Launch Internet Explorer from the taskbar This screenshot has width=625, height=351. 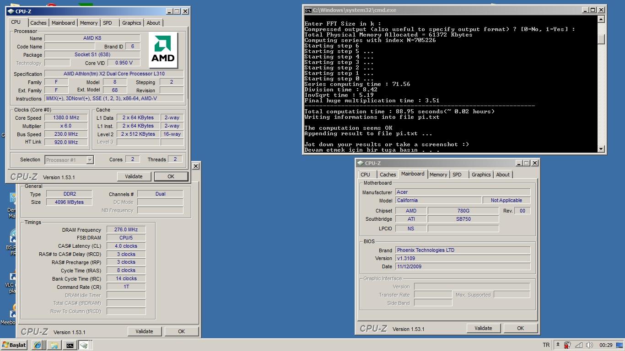pyautogui.click(x=37, y=346)
